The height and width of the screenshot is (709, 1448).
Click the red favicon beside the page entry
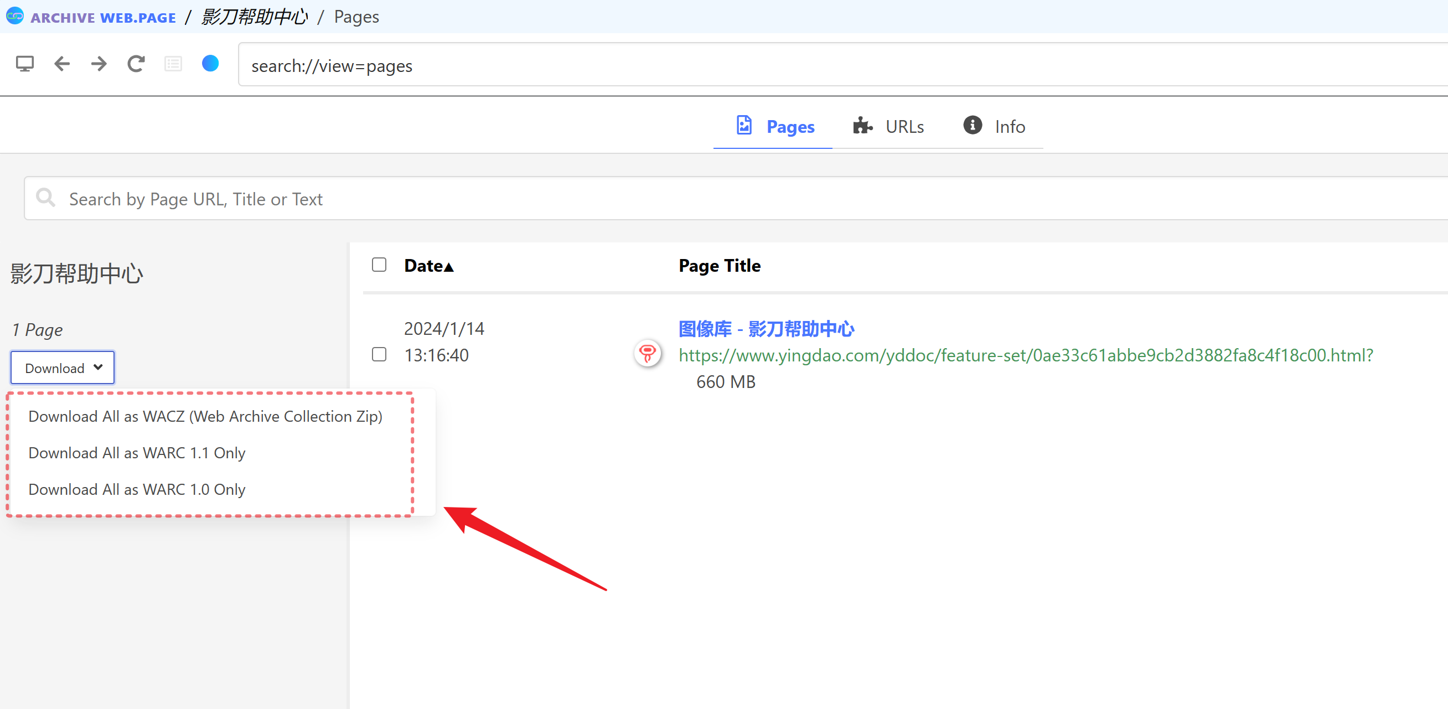(647, 354)
